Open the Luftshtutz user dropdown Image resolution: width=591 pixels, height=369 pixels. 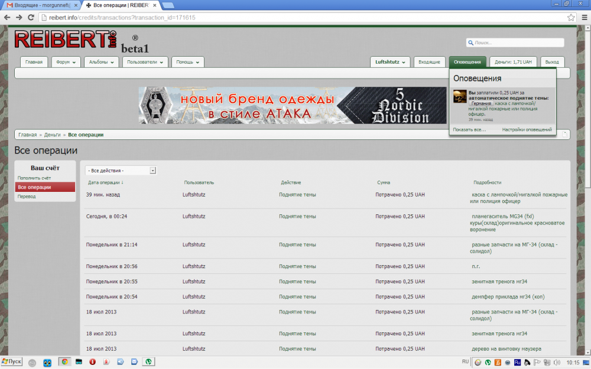390,62
